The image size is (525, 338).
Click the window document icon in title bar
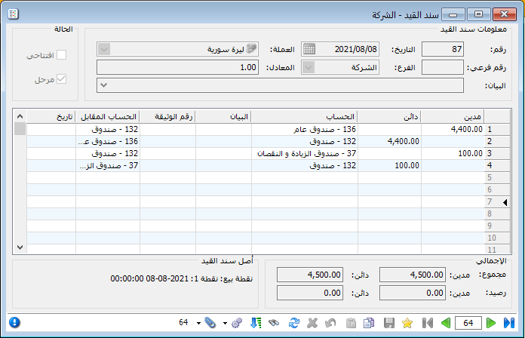[x=13, y=14]
